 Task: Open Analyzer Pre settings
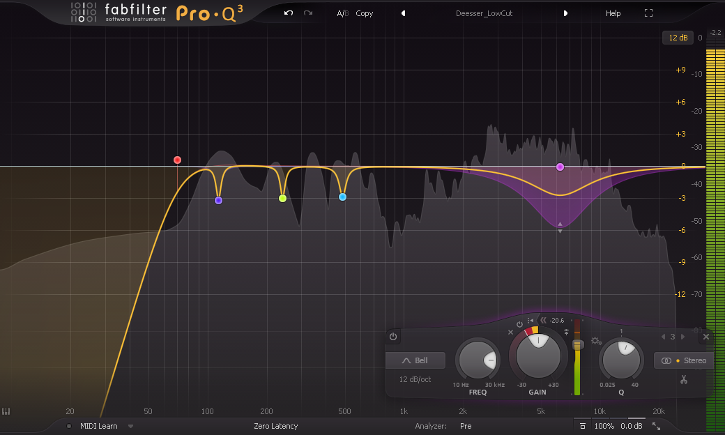point(466,426)
